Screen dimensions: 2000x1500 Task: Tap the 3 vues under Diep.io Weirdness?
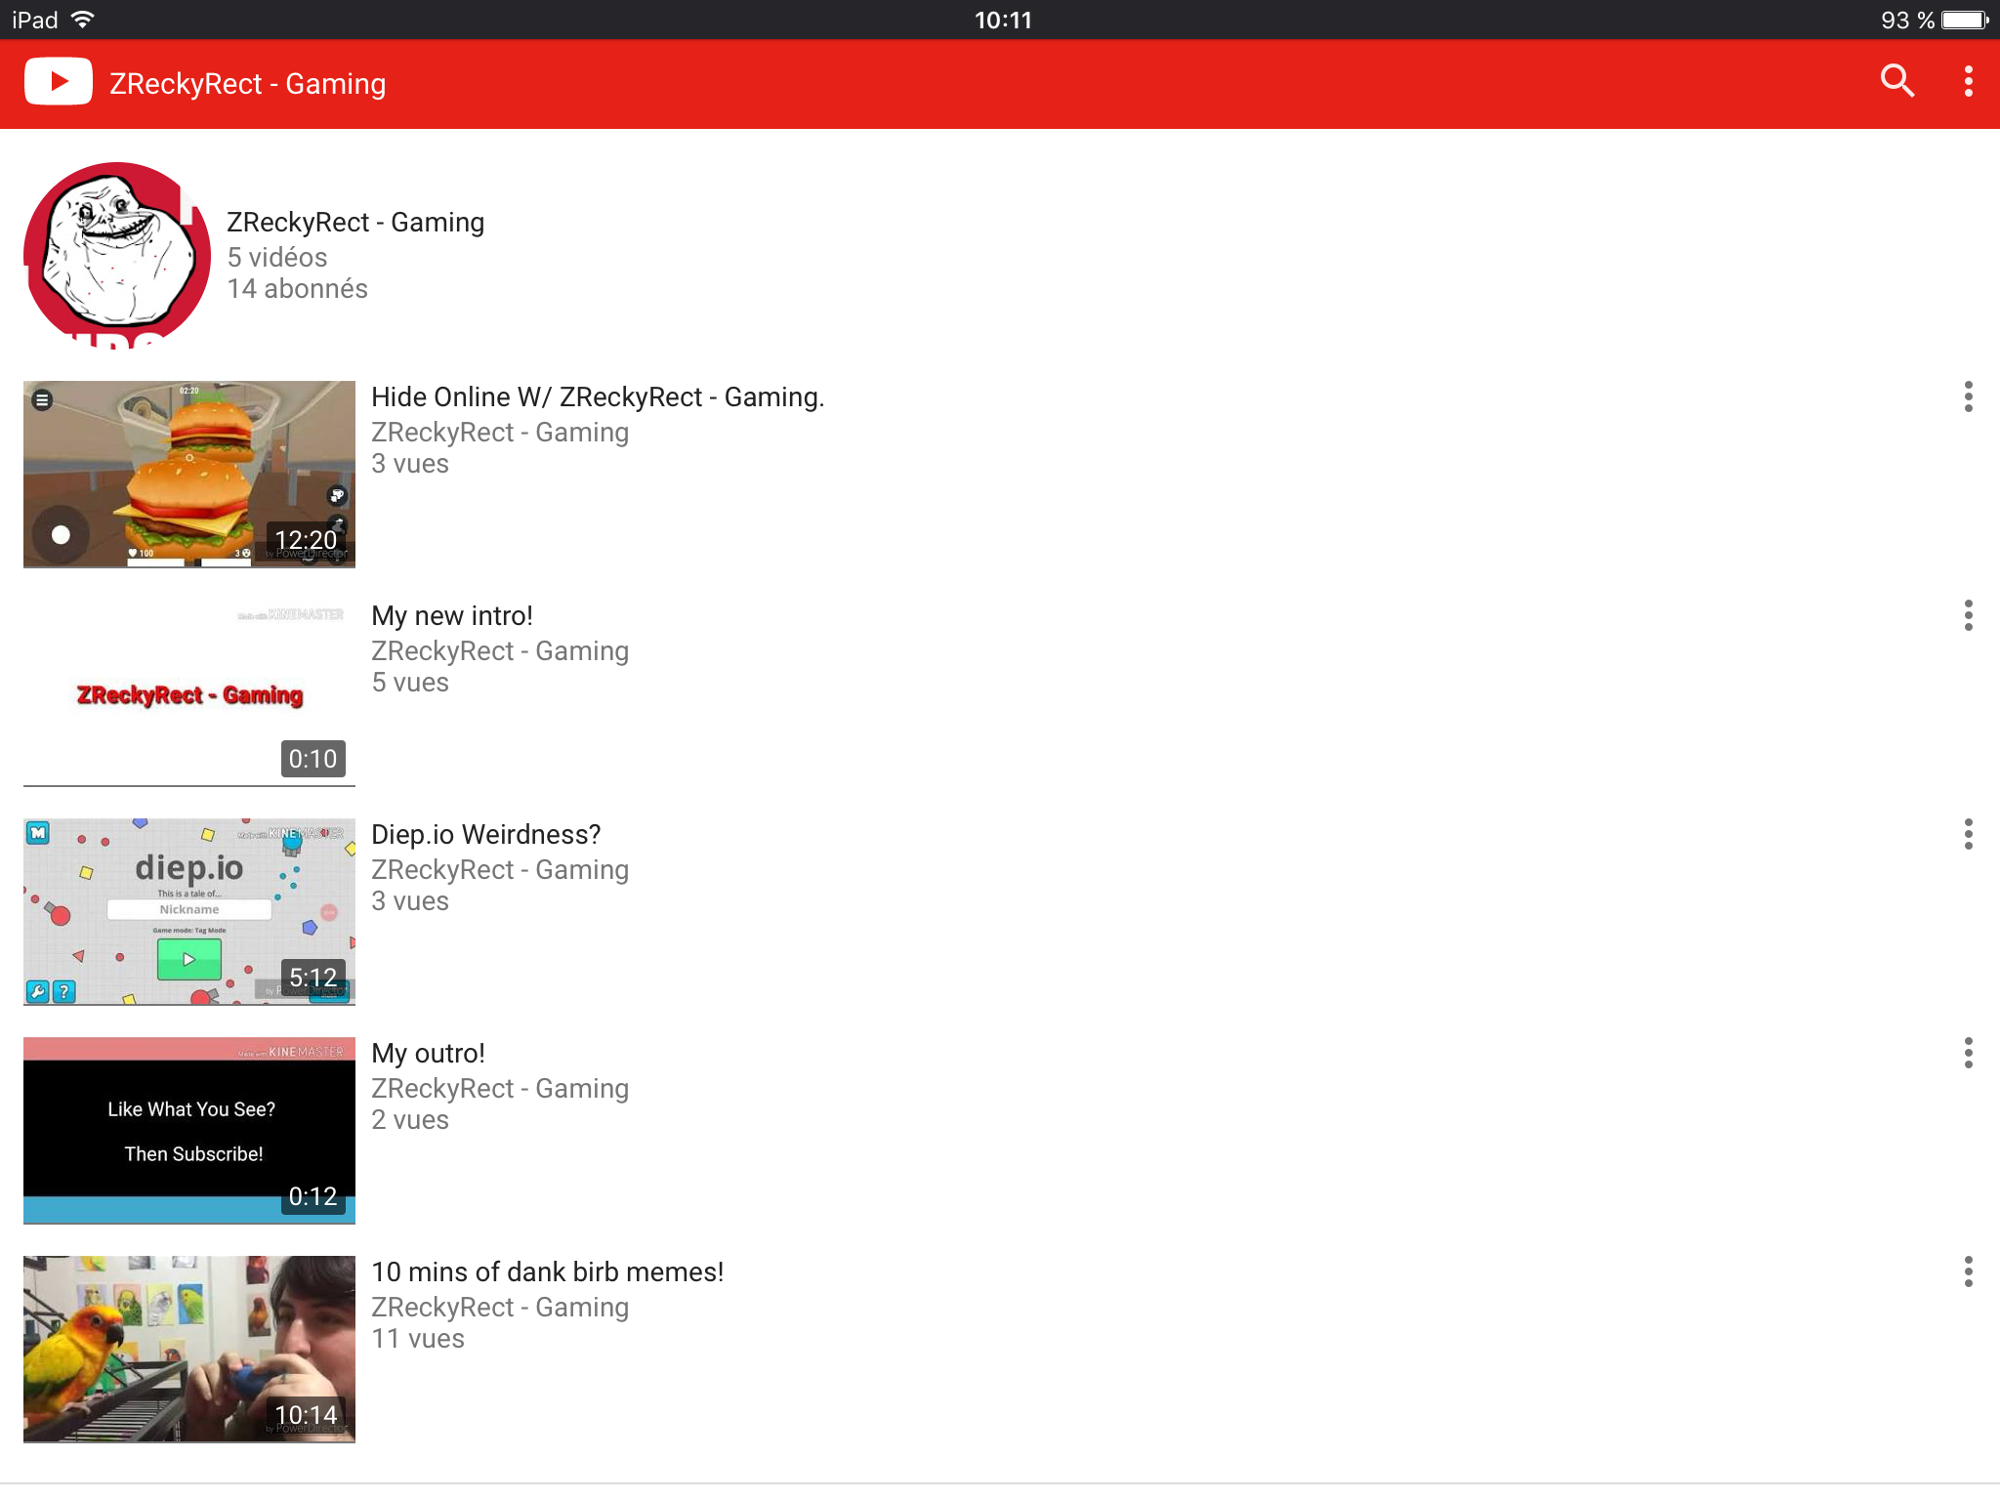click(x=410, y=901)
